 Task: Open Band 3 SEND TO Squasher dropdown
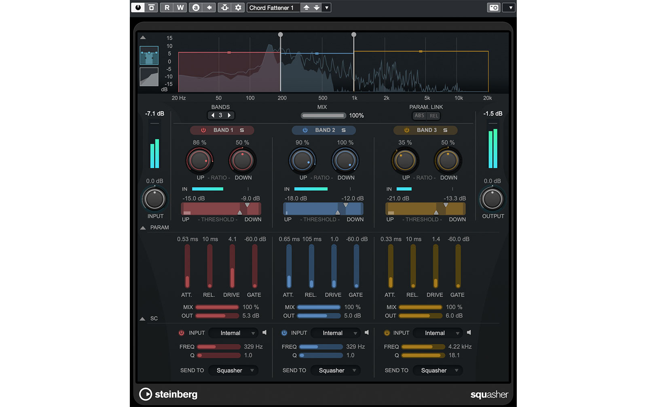pyautogui.click(x=438, y=370)
